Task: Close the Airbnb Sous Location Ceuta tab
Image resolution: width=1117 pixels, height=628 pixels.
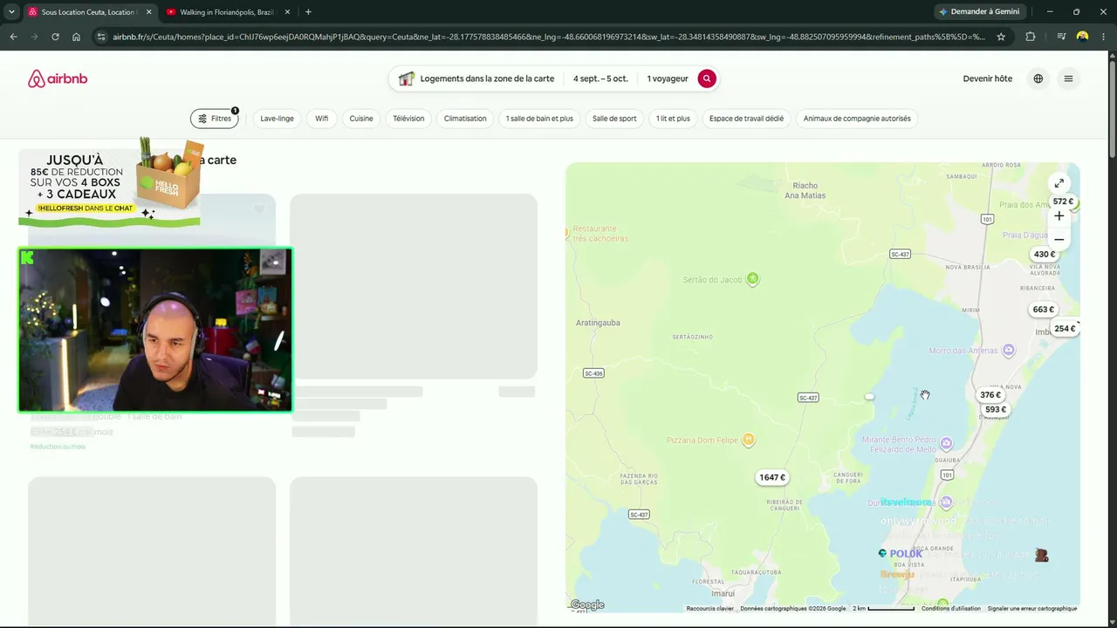Action: tap(148, 12)
